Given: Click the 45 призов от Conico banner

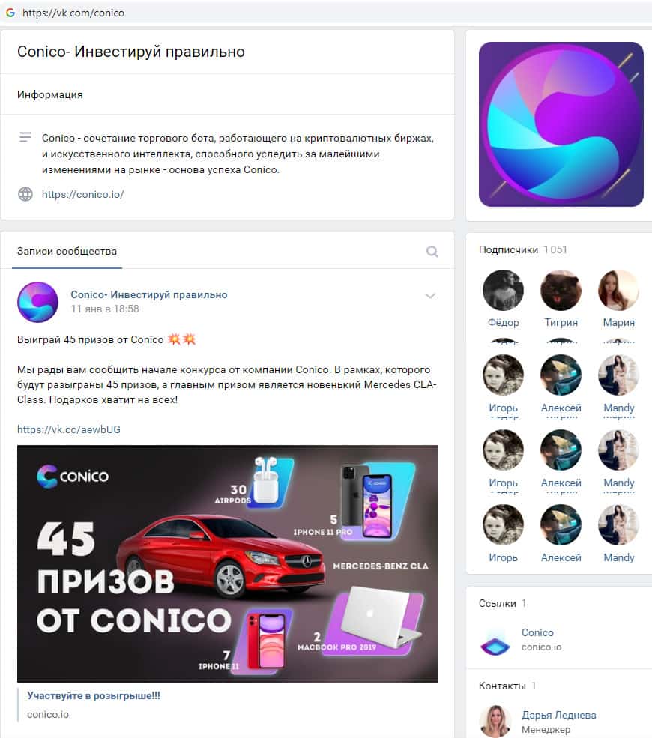Looking at the screenshot, I should [x=227, y=563].
